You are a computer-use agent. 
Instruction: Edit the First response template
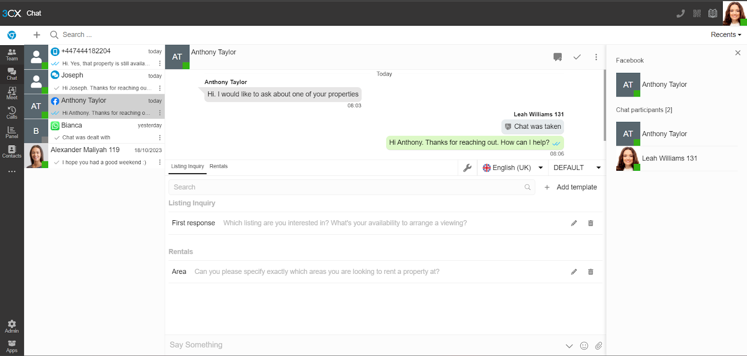(574, 223)
